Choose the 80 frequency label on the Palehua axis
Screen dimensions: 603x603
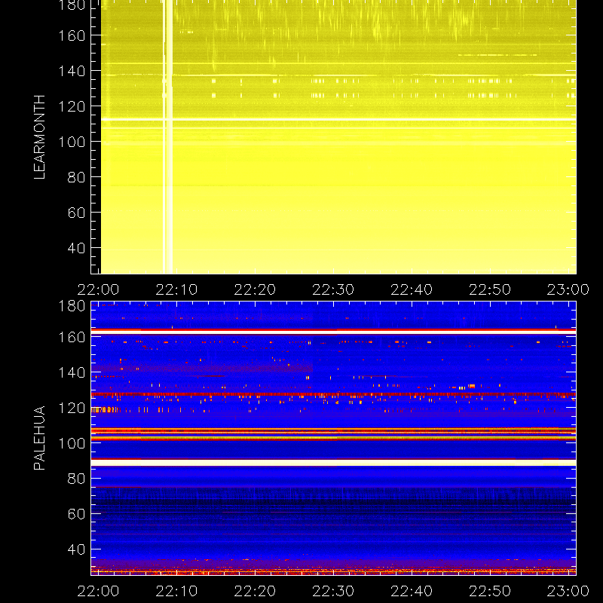pyautogui.click(x=77, y=479)
